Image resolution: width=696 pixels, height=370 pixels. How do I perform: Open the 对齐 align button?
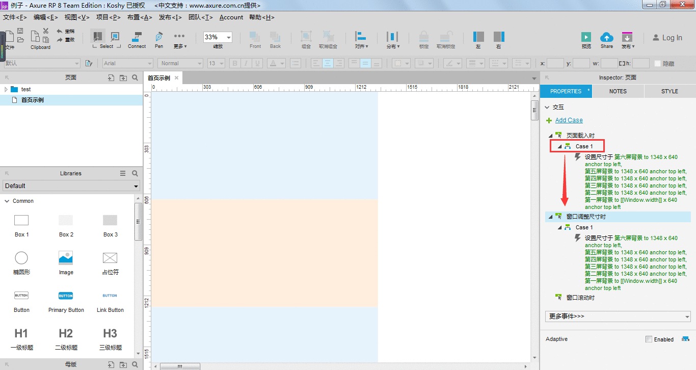click(362, 39)
